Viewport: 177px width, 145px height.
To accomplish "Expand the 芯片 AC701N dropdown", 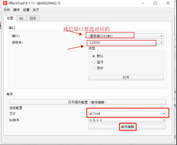I will coord(127,114).
